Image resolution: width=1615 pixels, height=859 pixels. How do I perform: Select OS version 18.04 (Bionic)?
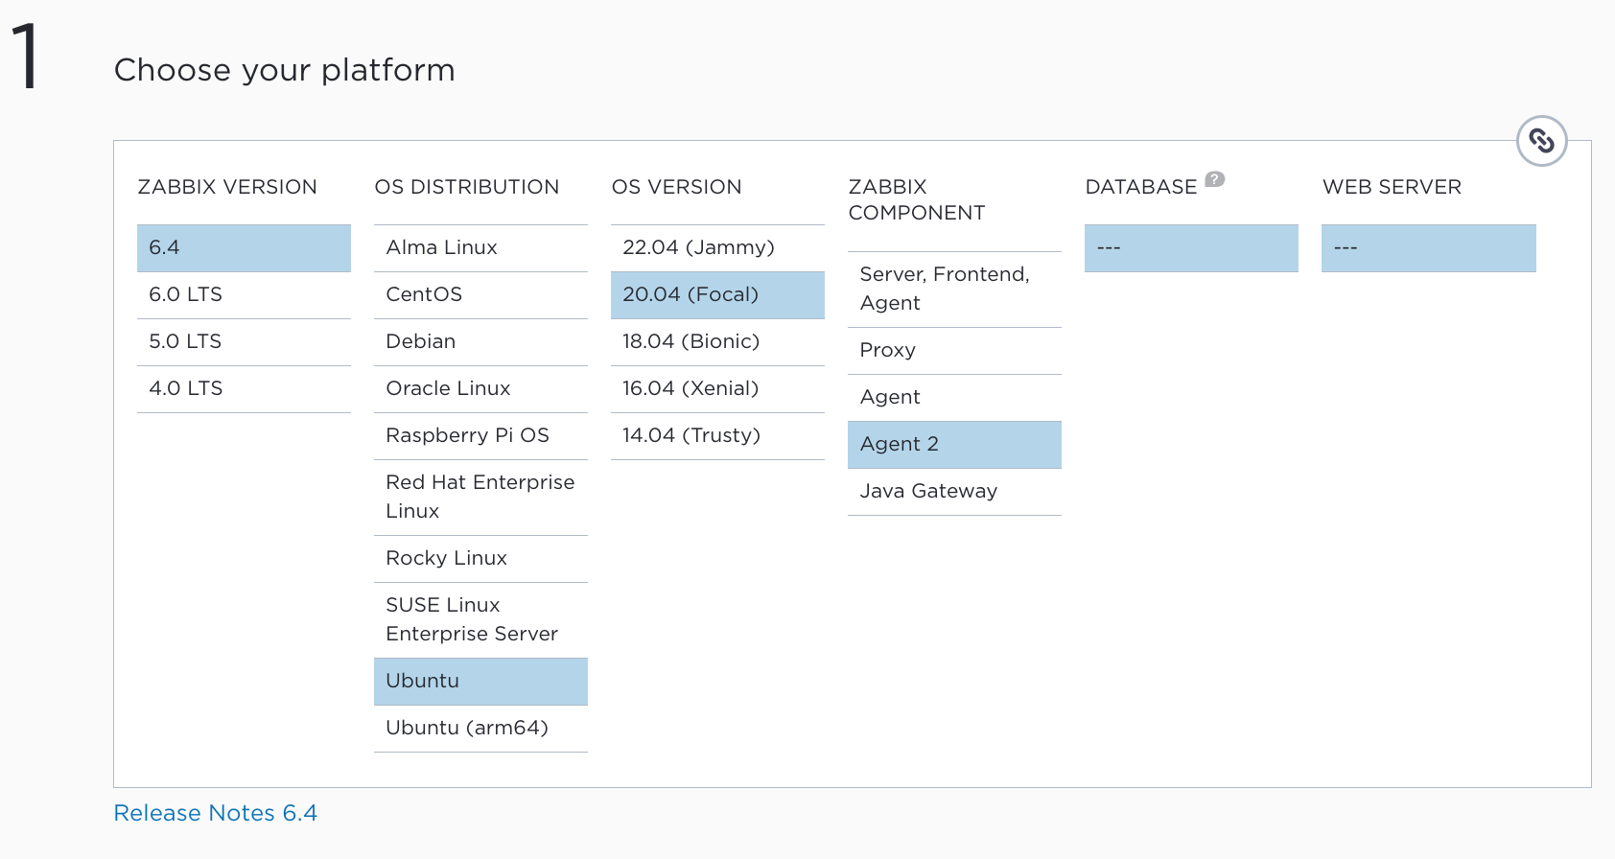tap(716, 341)
